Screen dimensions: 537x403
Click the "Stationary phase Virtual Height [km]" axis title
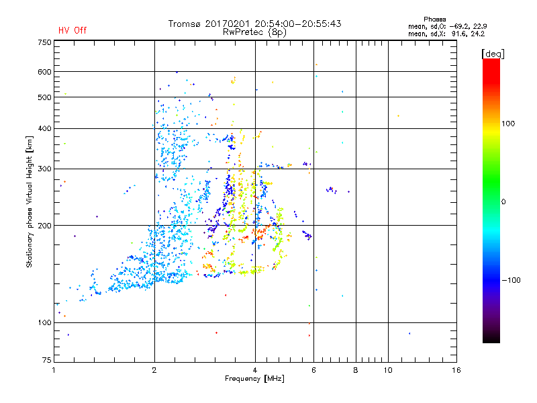[30, 201]
